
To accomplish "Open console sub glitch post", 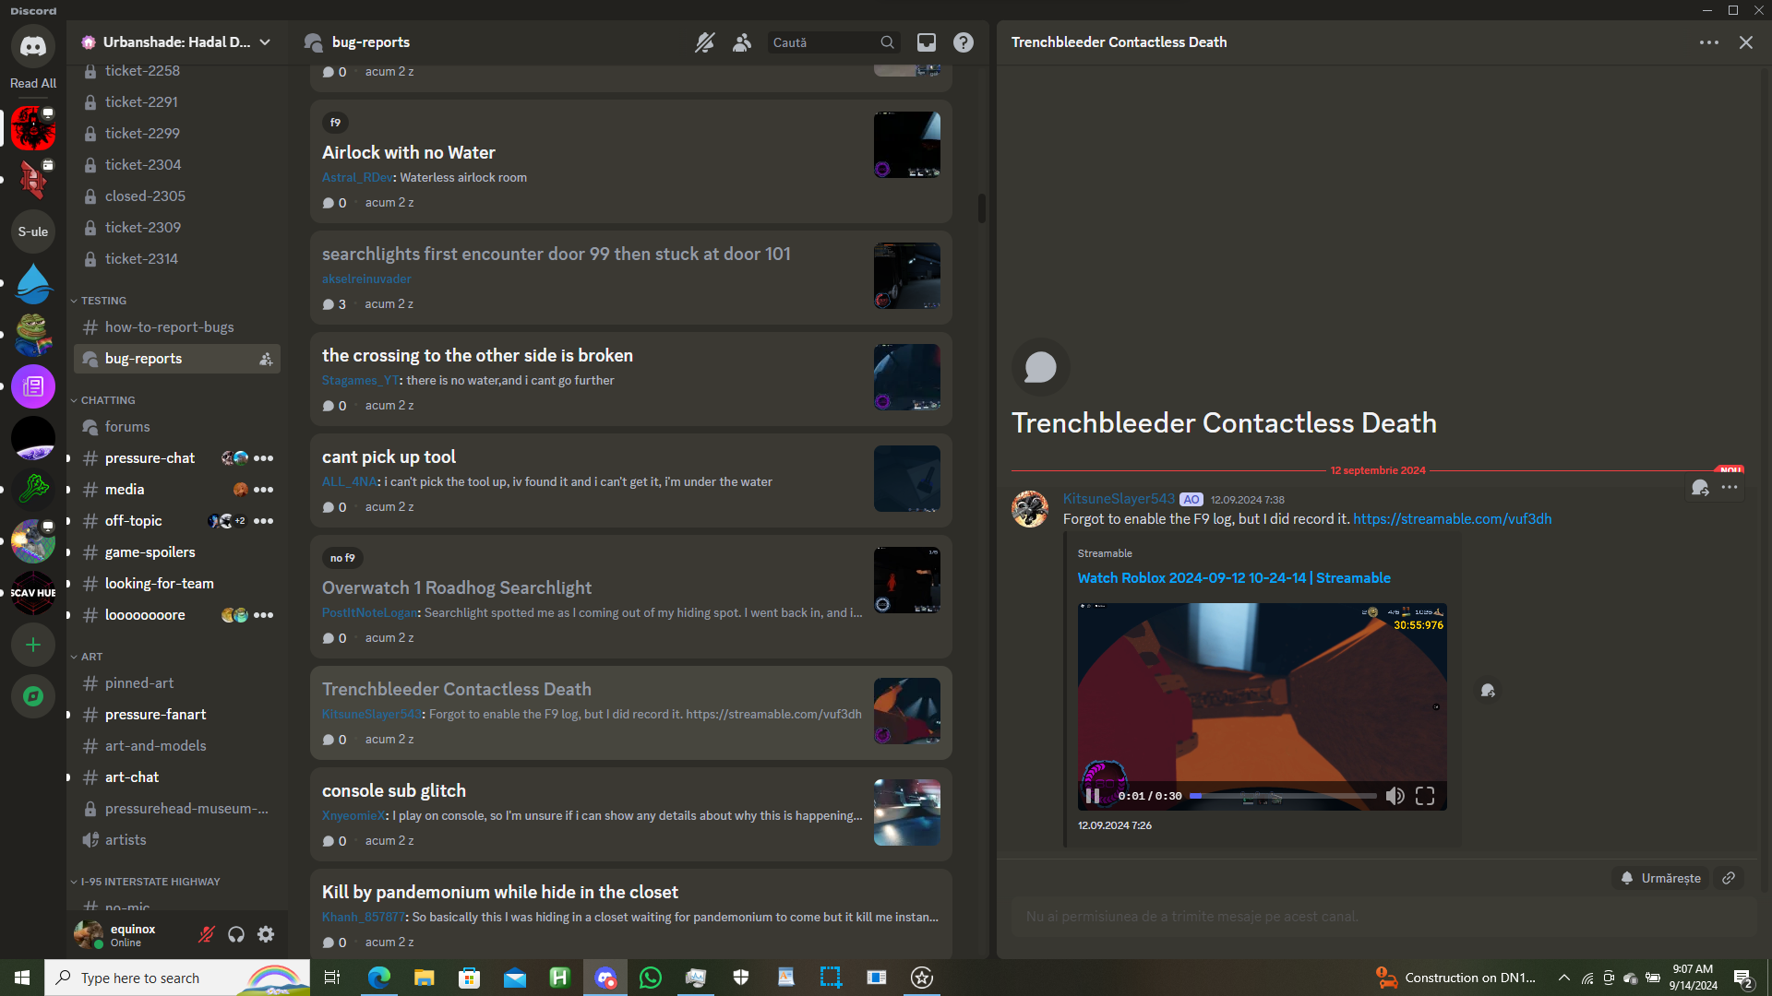I will [394, 790].
